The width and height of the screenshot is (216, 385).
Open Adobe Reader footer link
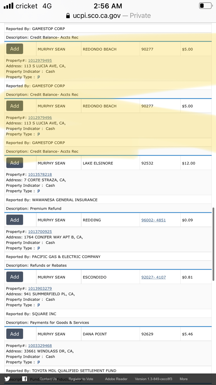click(x=116, y=379)
